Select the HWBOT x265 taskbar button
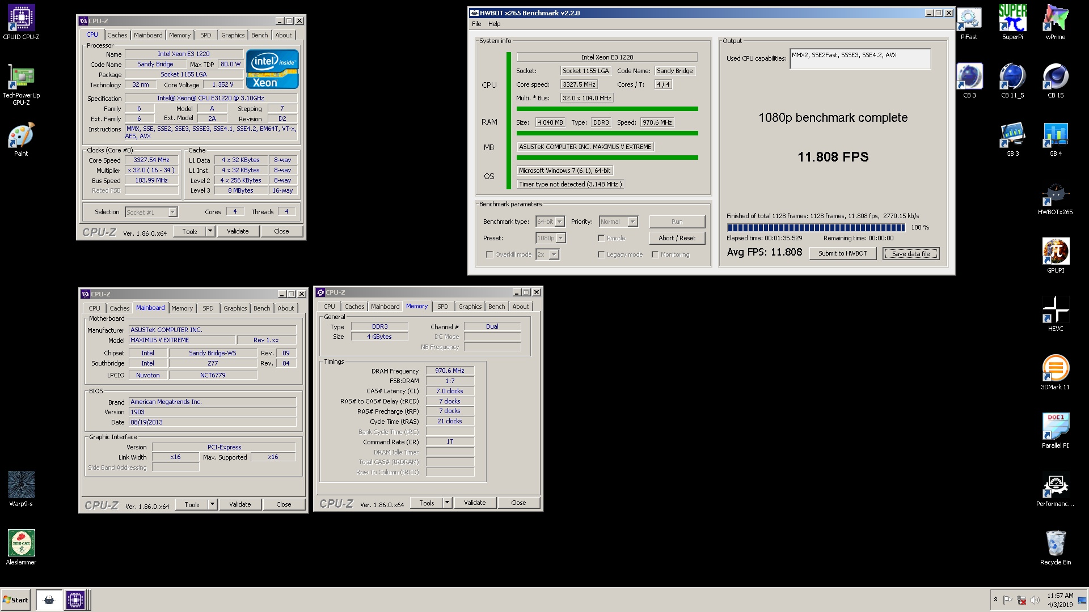The height and width of the screenshot is (612, 1089). click(x=49, y=600)
